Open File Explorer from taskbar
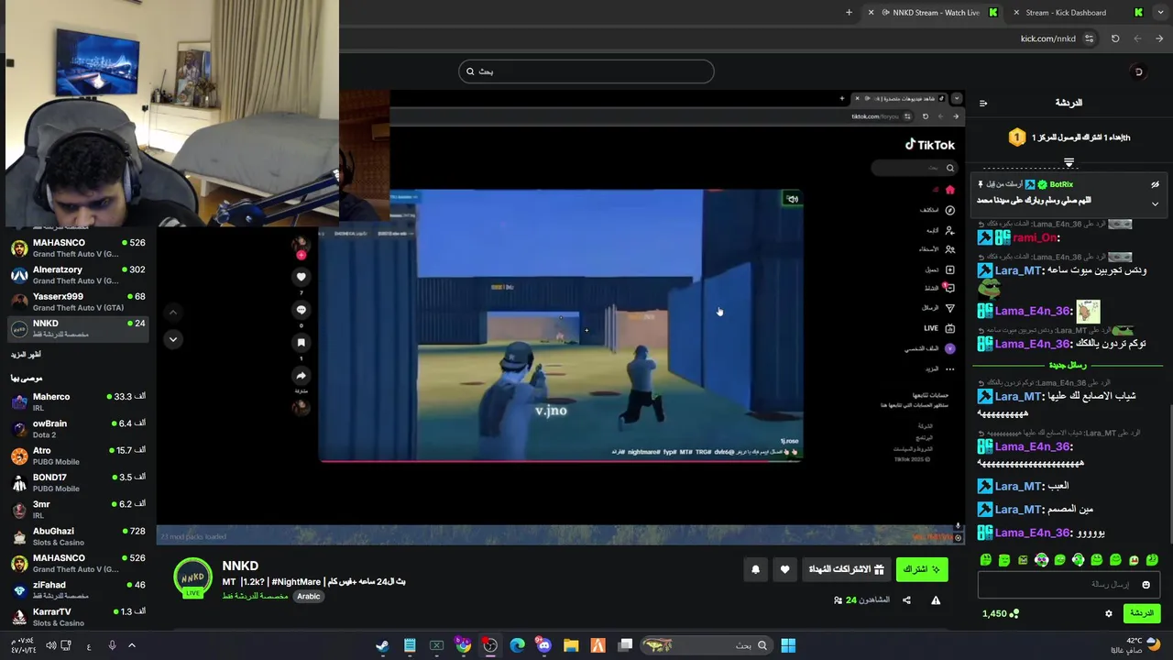 (571, 645)
